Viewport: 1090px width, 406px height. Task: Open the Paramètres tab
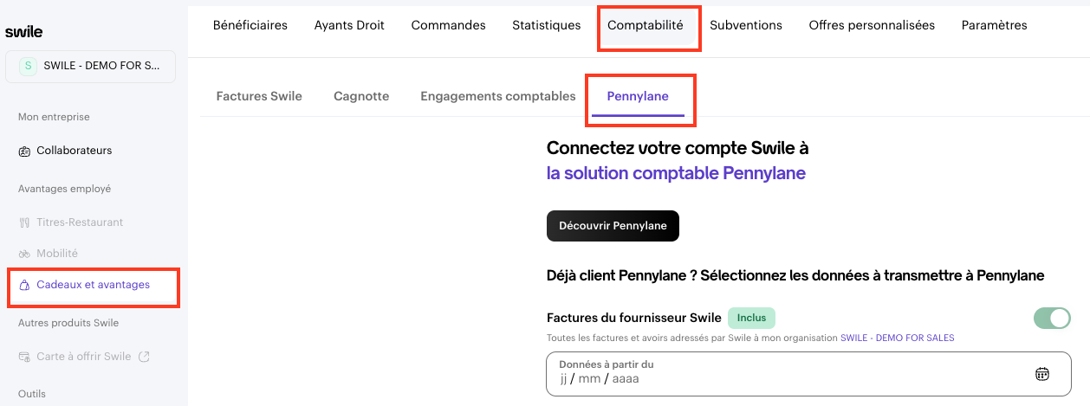click(x=994, y=26)
